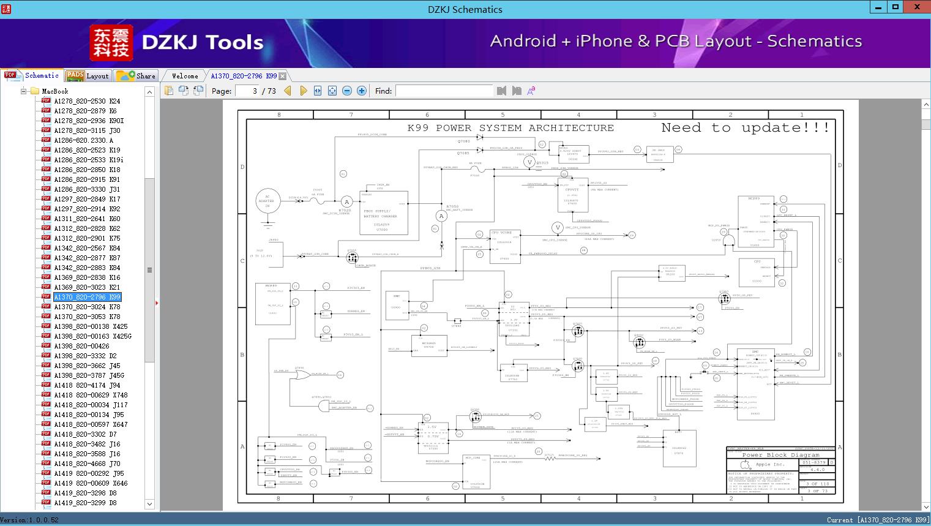Open A1278_820-2936 K90I schematic
This screenshot has height=526, width=931.
(89, 121)
